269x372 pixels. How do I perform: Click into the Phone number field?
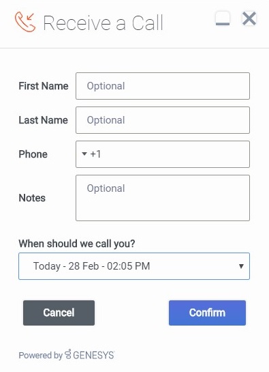[175, 154]
